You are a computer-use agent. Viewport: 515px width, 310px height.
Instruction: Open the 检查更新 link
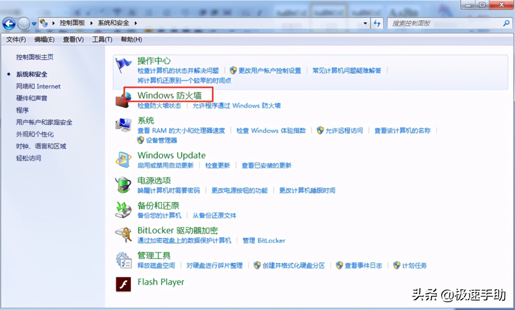(218, 165)
